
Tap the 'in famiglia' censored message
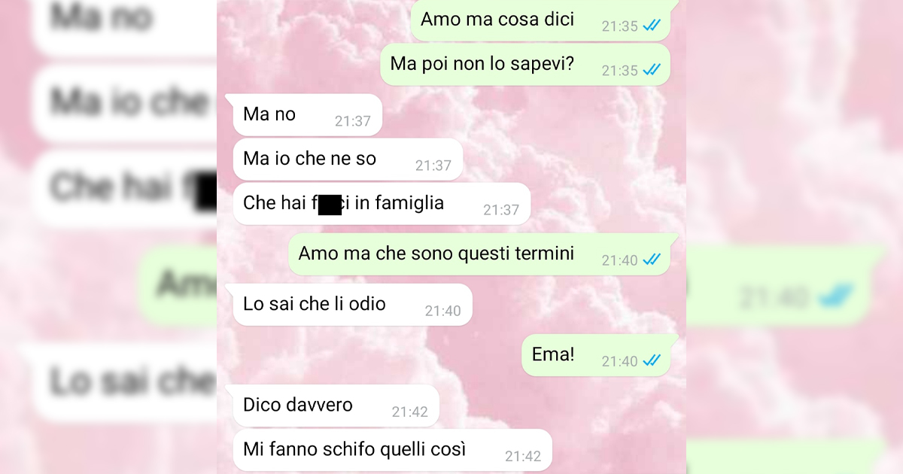point(382,204)
